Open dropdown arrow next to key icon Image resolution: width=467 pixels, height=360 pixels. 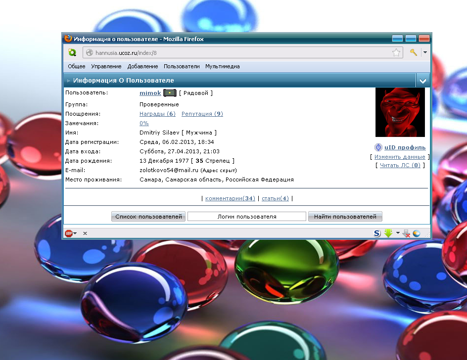(425, 52)
